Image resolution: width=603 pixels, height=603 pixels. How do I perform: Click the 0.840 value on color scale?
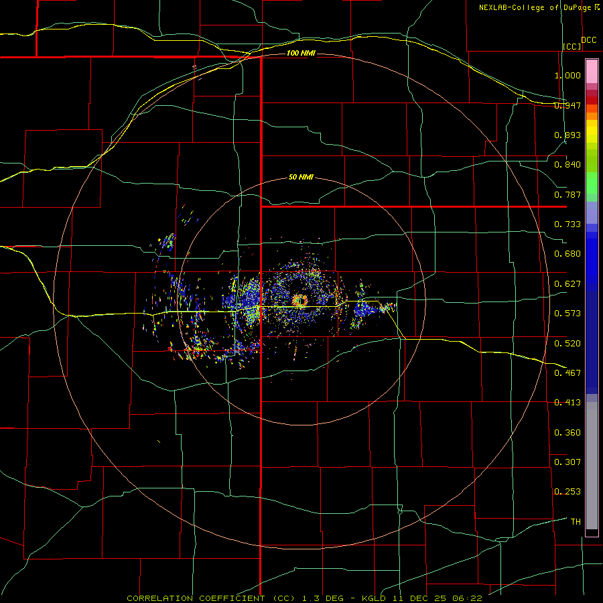click(567, 165)
